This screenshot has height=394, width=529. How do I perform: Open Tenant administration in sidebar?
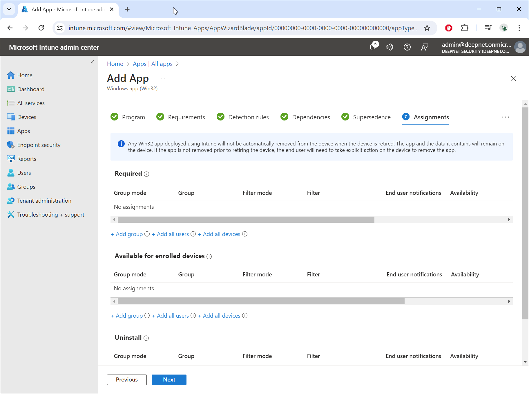pyautogui.click(x=44, y=201)
